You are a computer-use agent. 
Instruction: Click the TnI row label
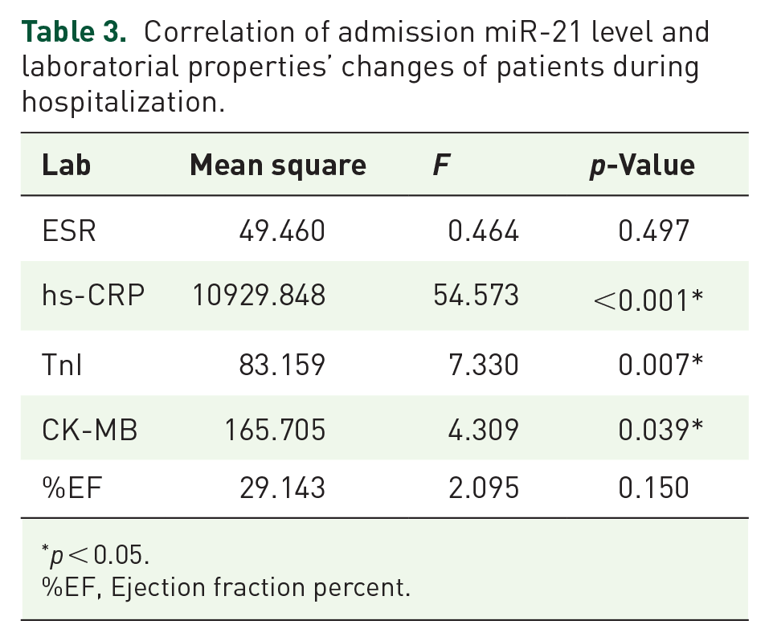click(62, 365)
